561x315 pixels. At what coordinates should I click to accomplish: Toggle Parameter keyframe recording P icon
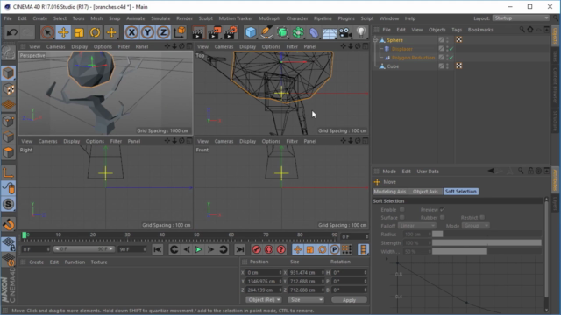334,249
